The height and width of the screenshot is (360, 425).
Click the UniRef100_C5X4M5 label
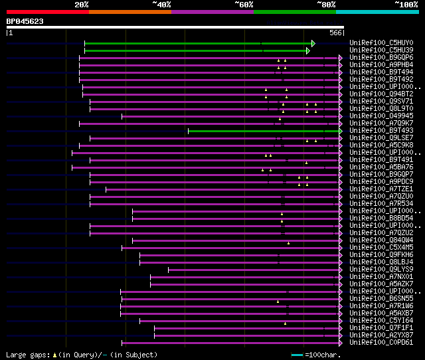point(381,248)
